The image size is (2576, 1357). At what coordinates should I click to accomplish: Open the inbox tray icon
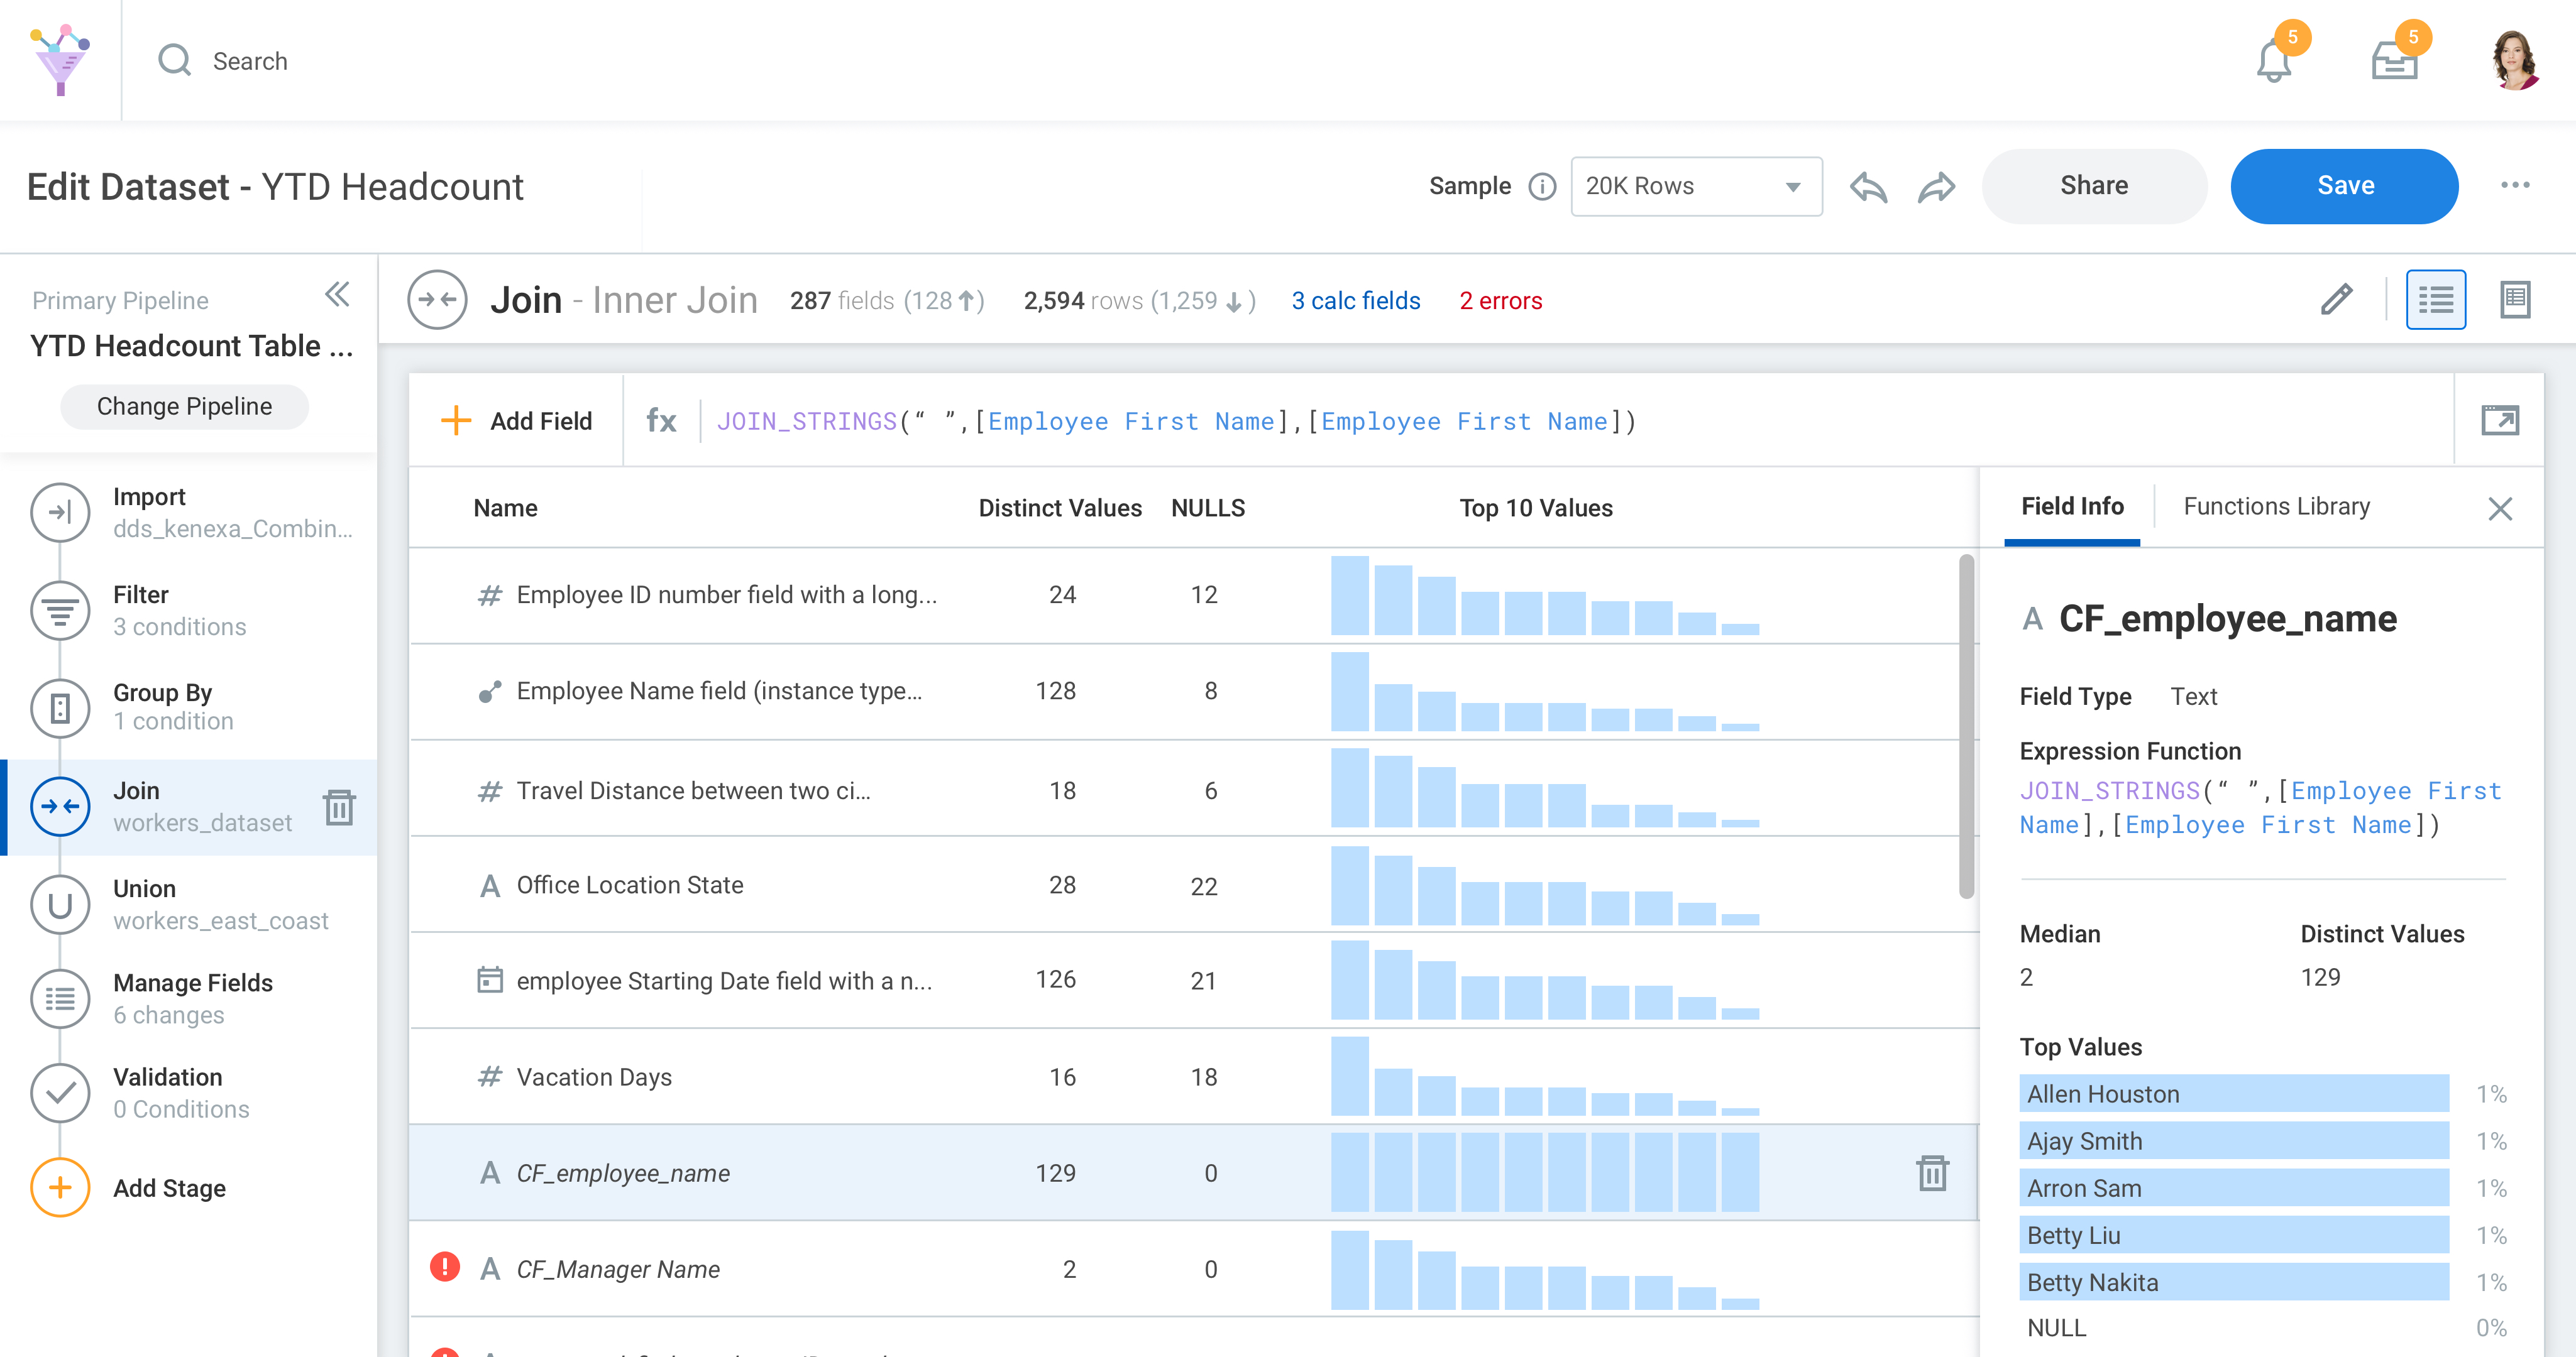click(2394, 63)
